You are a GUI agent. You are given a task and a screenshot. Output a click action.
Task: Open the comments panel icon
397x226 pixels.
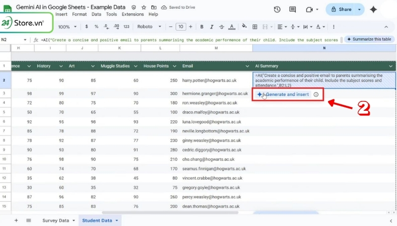tap(292, 9)
